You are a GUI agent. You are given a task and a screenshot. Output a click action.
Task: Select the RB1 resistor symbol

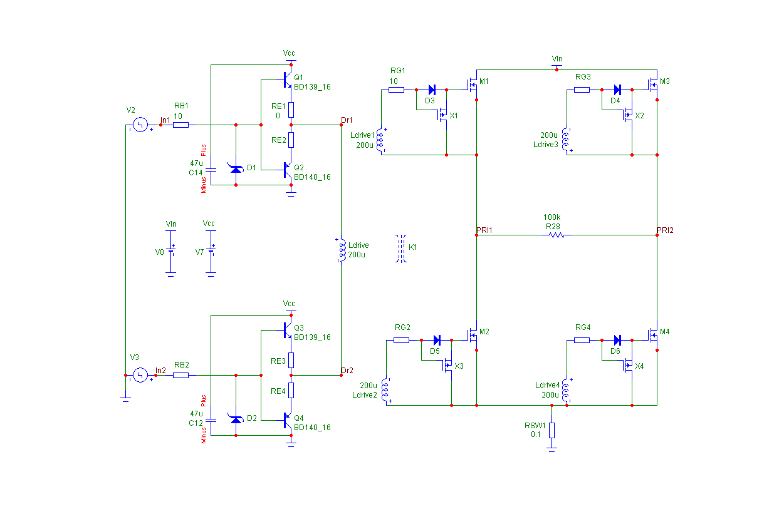click(x=180, y=125)
